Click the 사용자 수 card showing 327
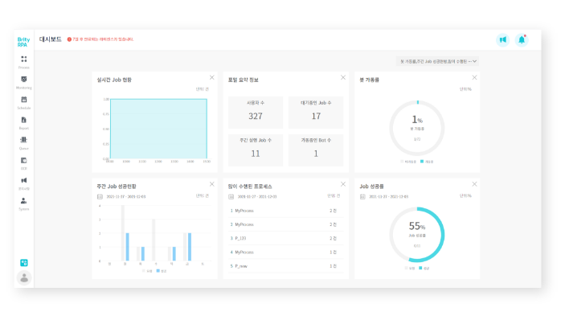The width and height of the screenshot is (565, 316). pyautogui.click(x=256, y=112)
